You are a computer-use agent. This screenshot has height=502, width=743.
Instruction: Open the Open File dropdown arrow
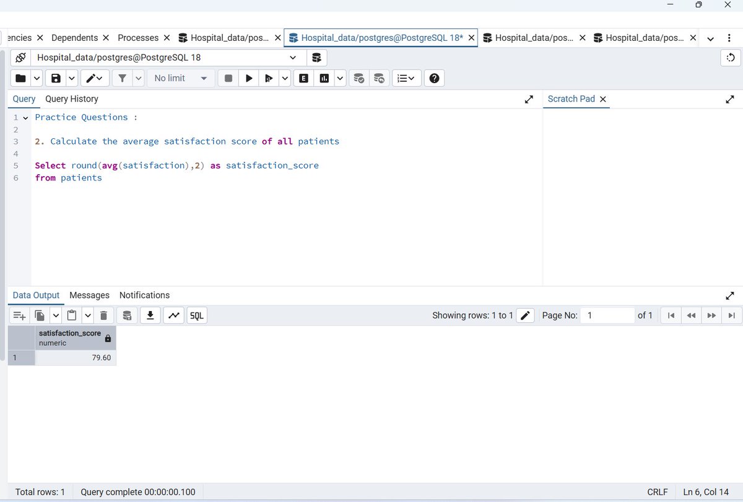point(37,78)
